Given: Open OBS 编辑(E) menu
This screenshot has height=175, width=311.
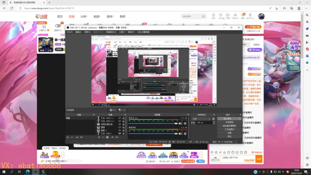Looking at the screenshot, I should click(79, 32).
